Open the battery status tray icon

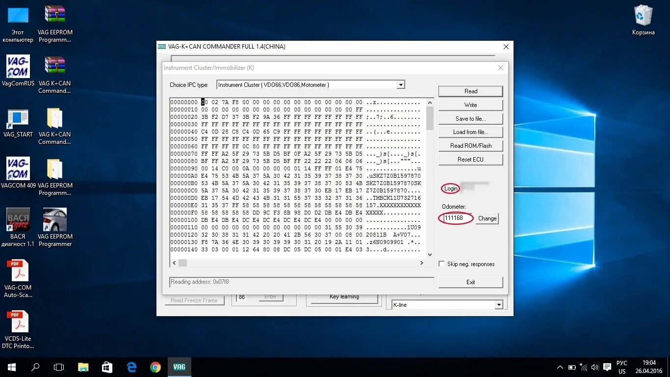point(572,367)
